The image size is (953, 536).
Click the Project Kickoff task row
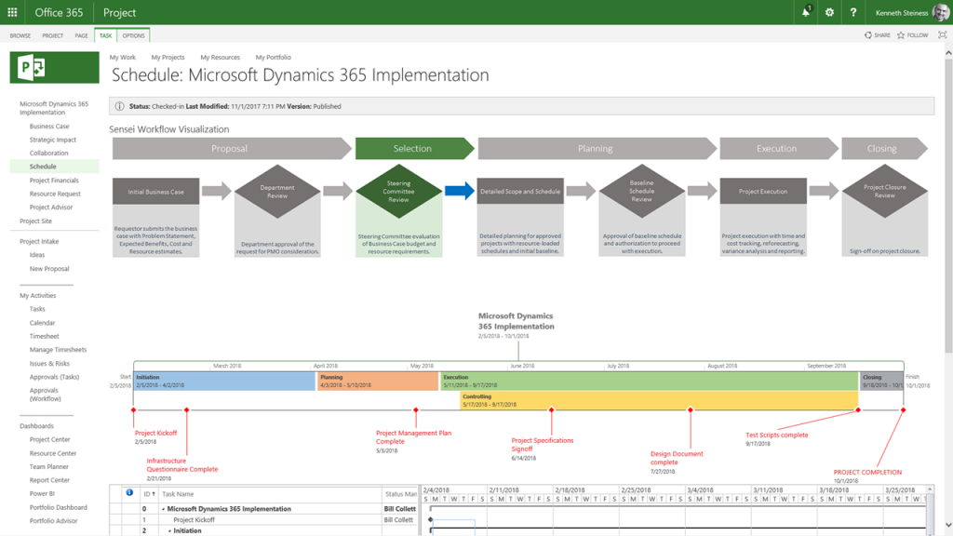click(263, 520)
